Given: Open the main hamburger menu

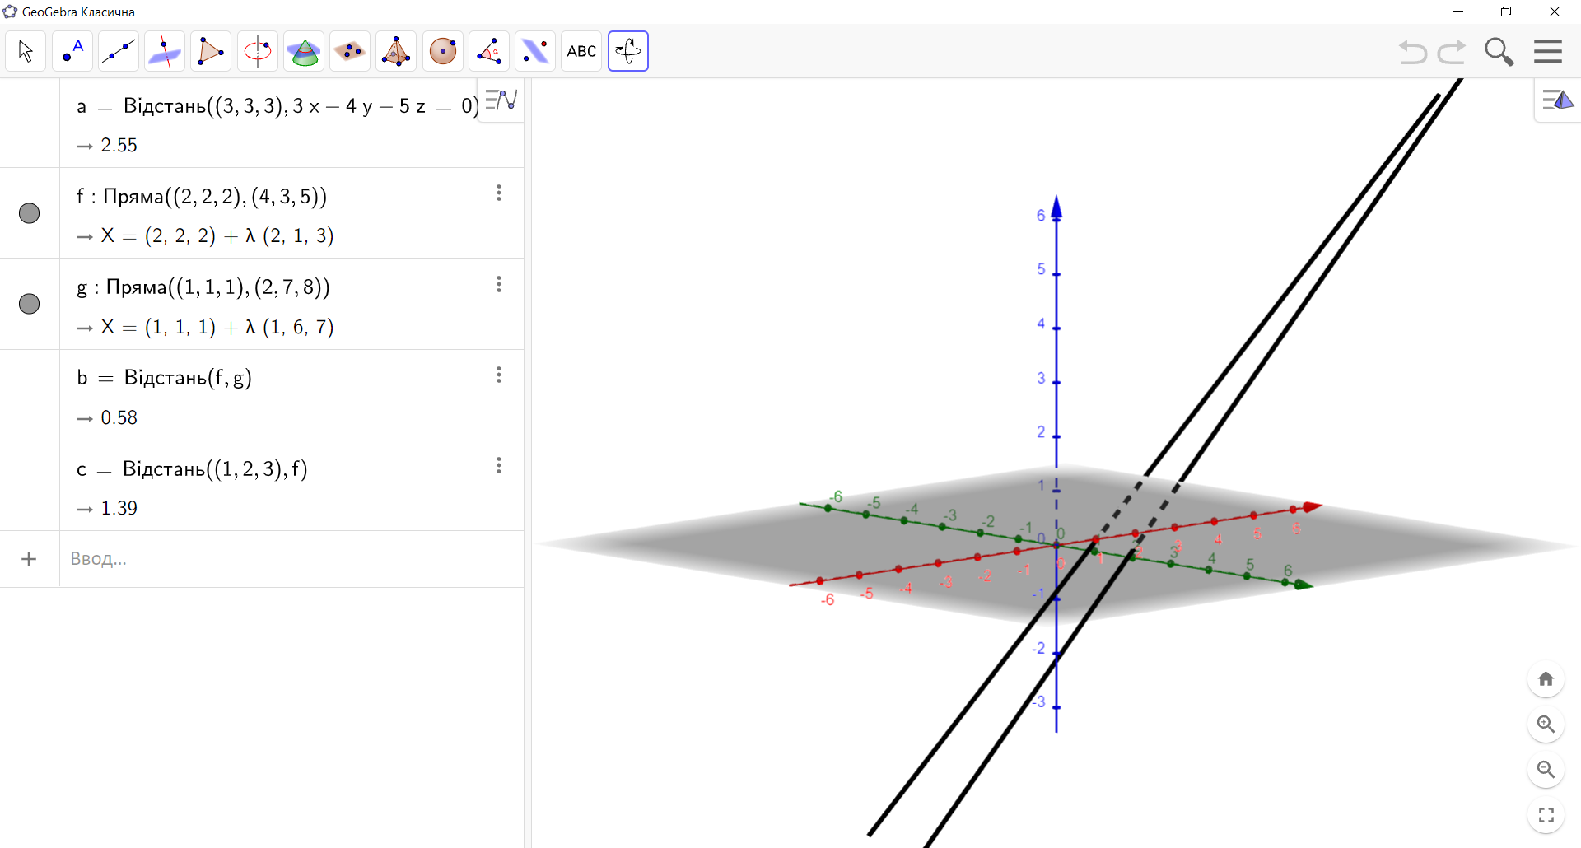Looking at the screenshot, I should [x=1547, y=50].
